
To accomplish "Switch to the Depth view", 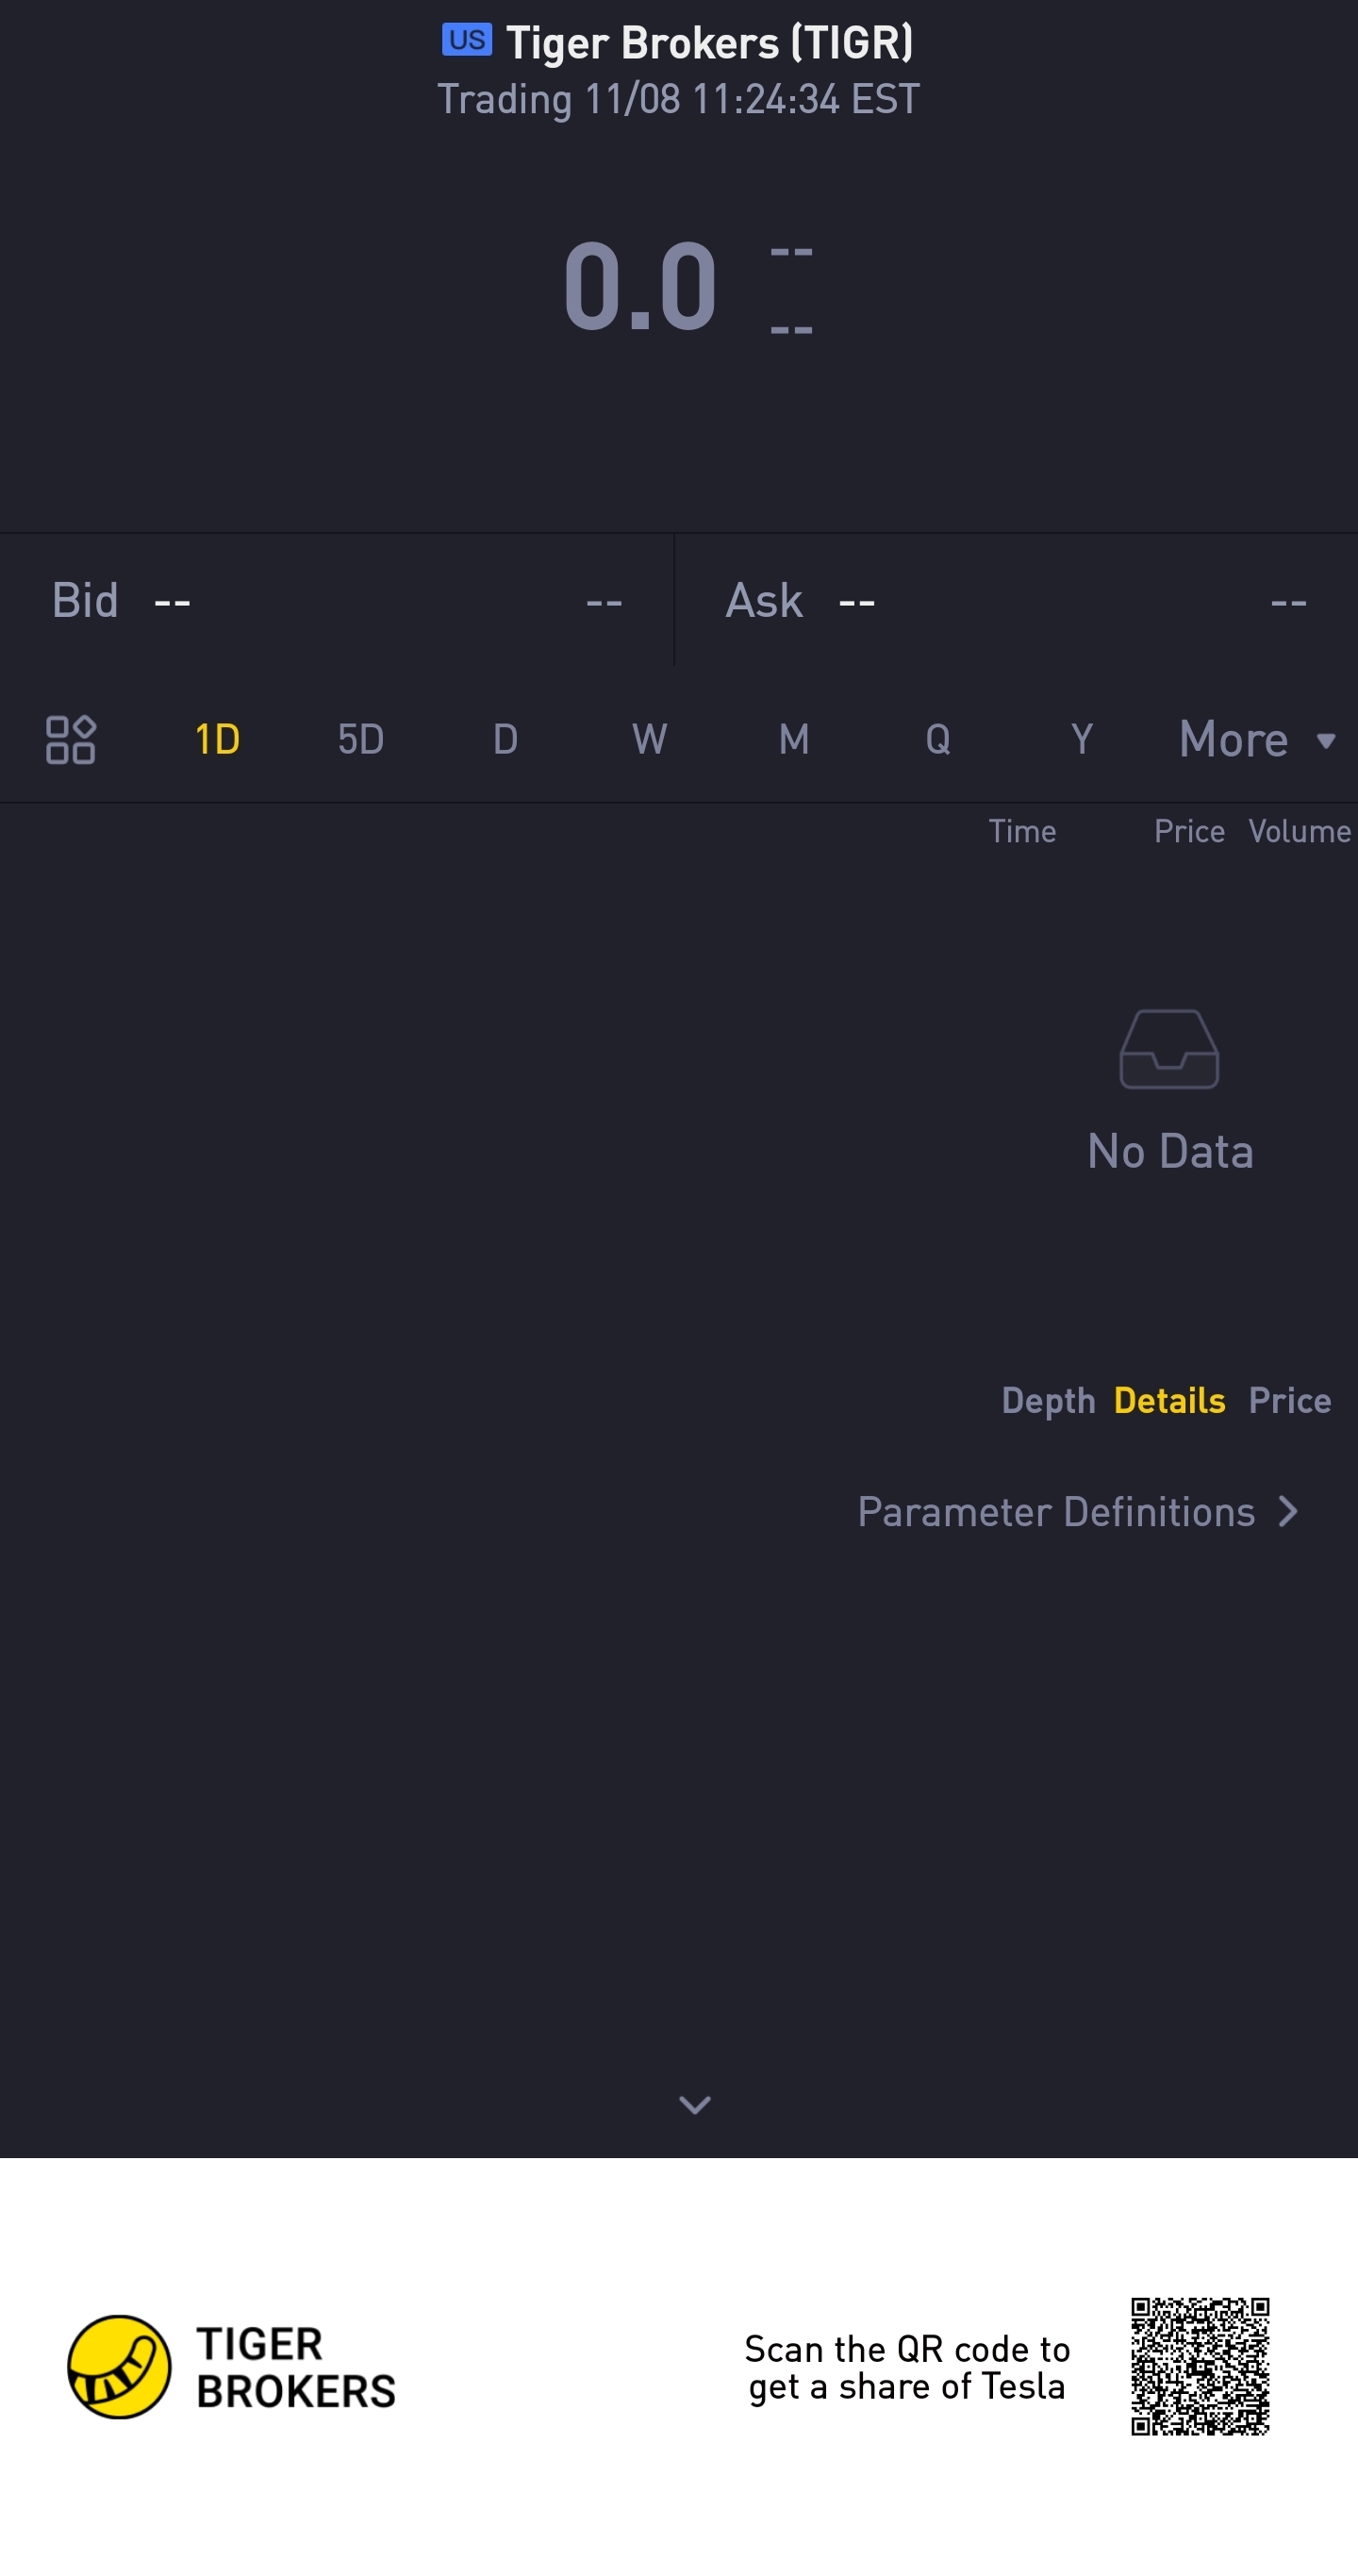I will click(x=1048, y=1400).
